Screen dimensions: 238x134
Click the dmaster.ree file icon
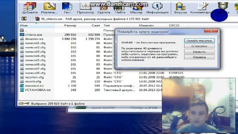click(22, 39)
